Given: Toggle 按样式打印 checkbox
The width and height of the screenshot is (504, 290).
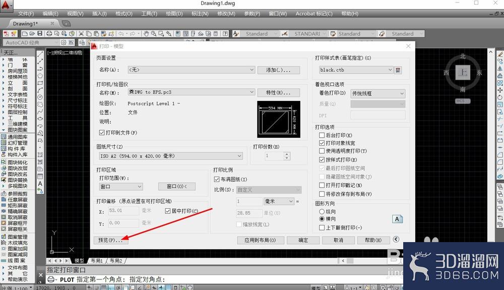Looking at the screenshot, I should [x=322, y=159].
